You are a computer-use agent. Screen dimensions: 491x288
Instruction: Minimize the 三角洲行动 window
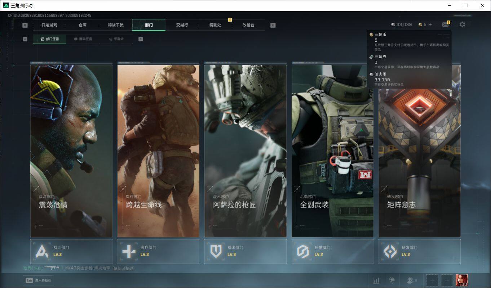tap(450, 5)
